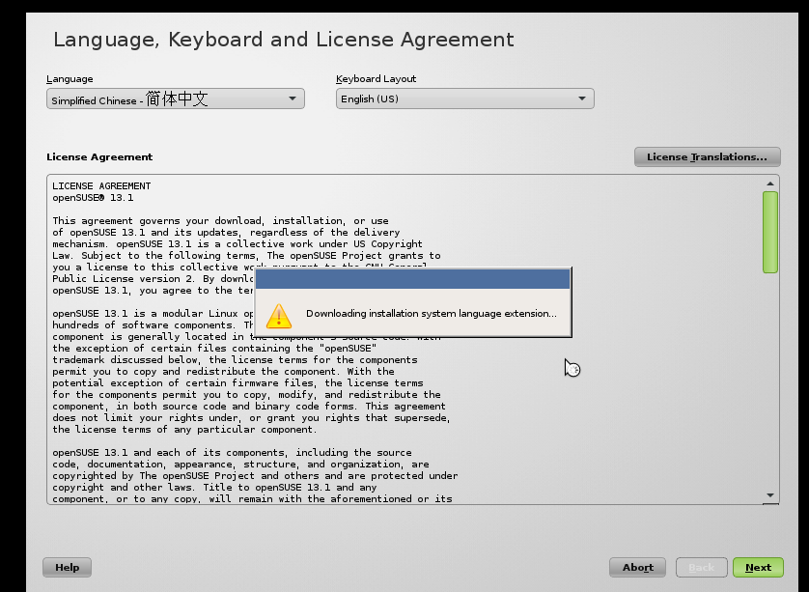Click the License Translations... button
This screenshot has height=592, width=809.
[707, 156]
